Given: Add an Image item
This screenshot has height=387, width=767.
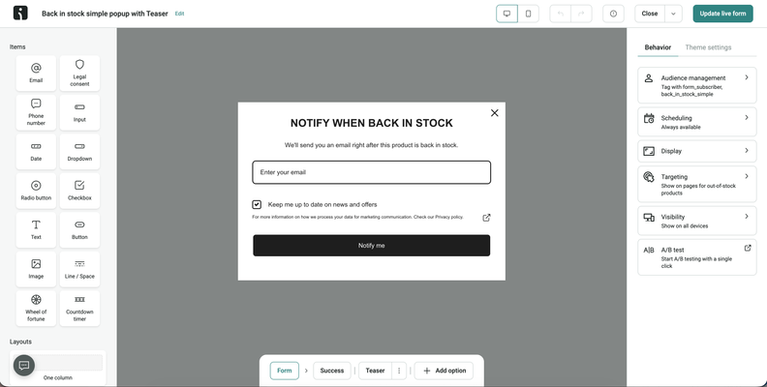Looking at the screenshot, I should tap(36, 269).
